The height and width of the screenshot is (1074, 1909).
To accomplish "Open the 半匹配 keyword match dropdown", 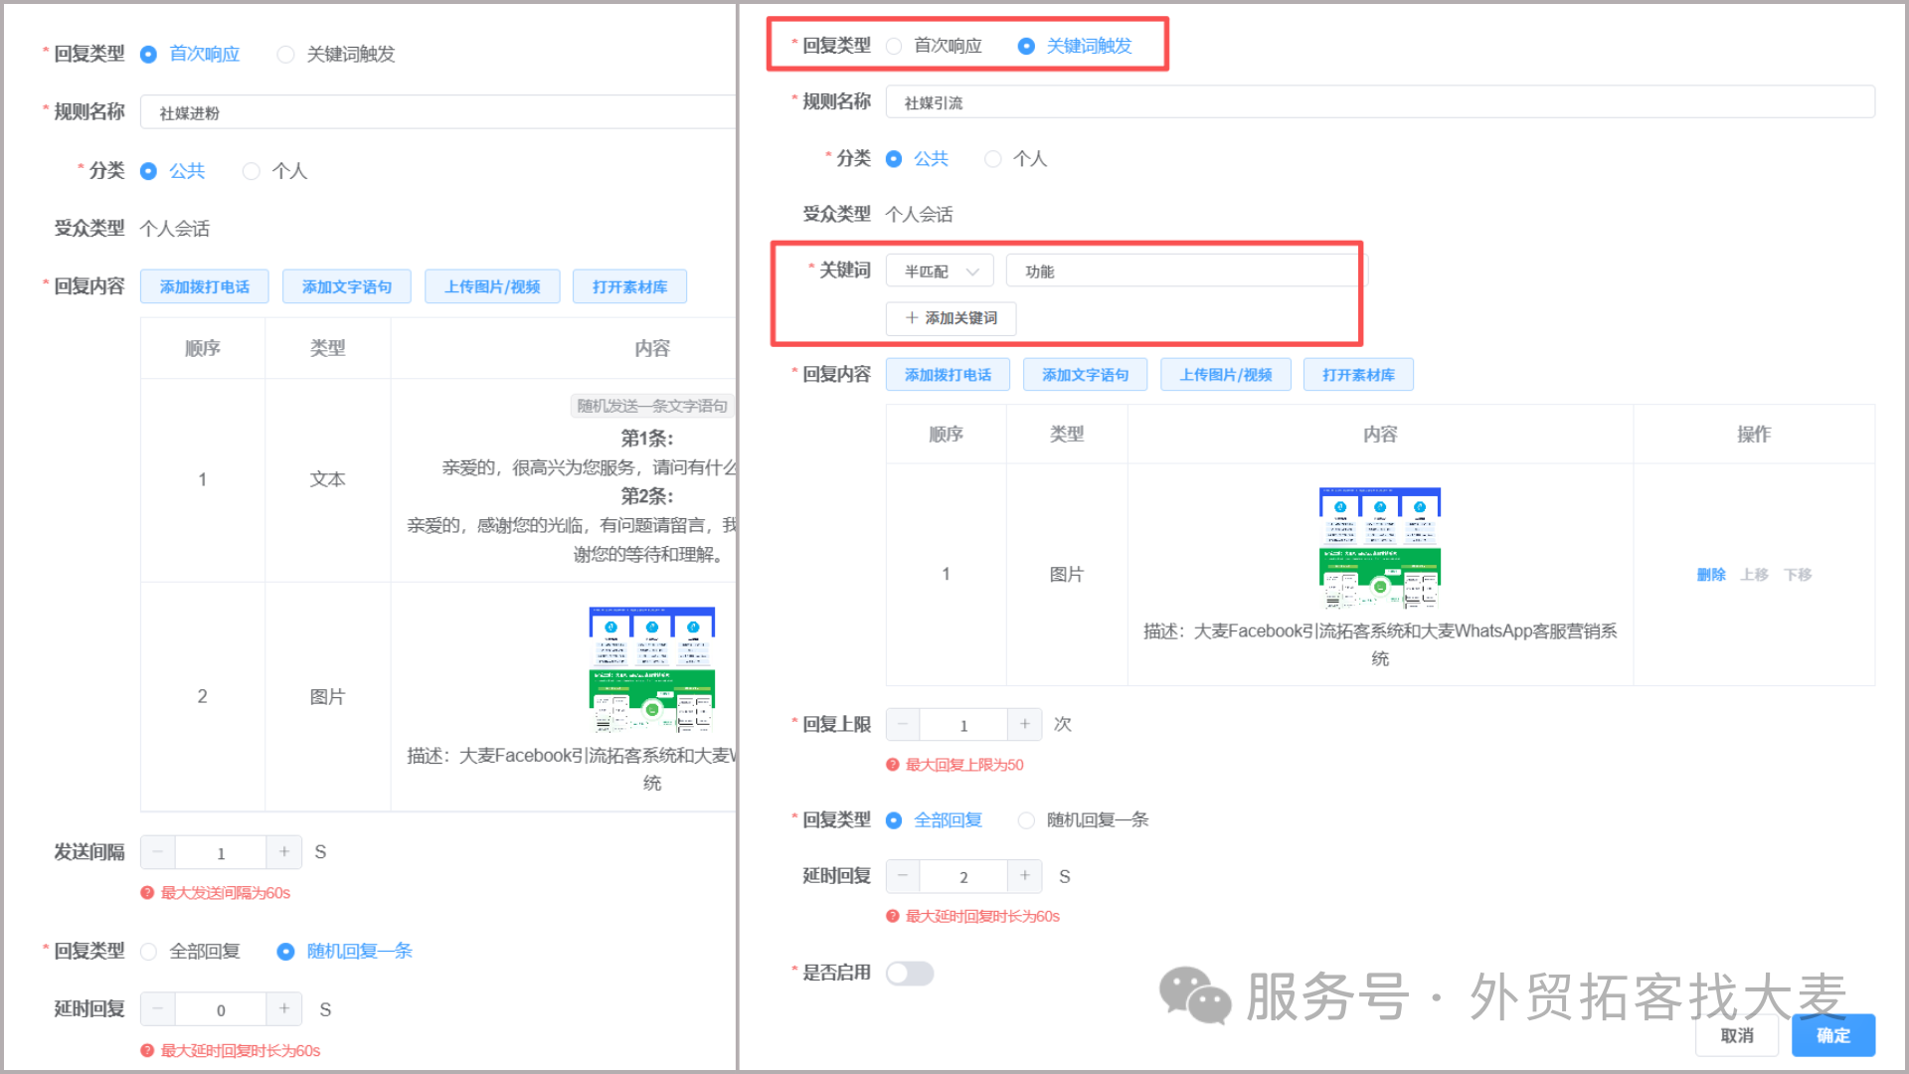I will tap(940, 270).
